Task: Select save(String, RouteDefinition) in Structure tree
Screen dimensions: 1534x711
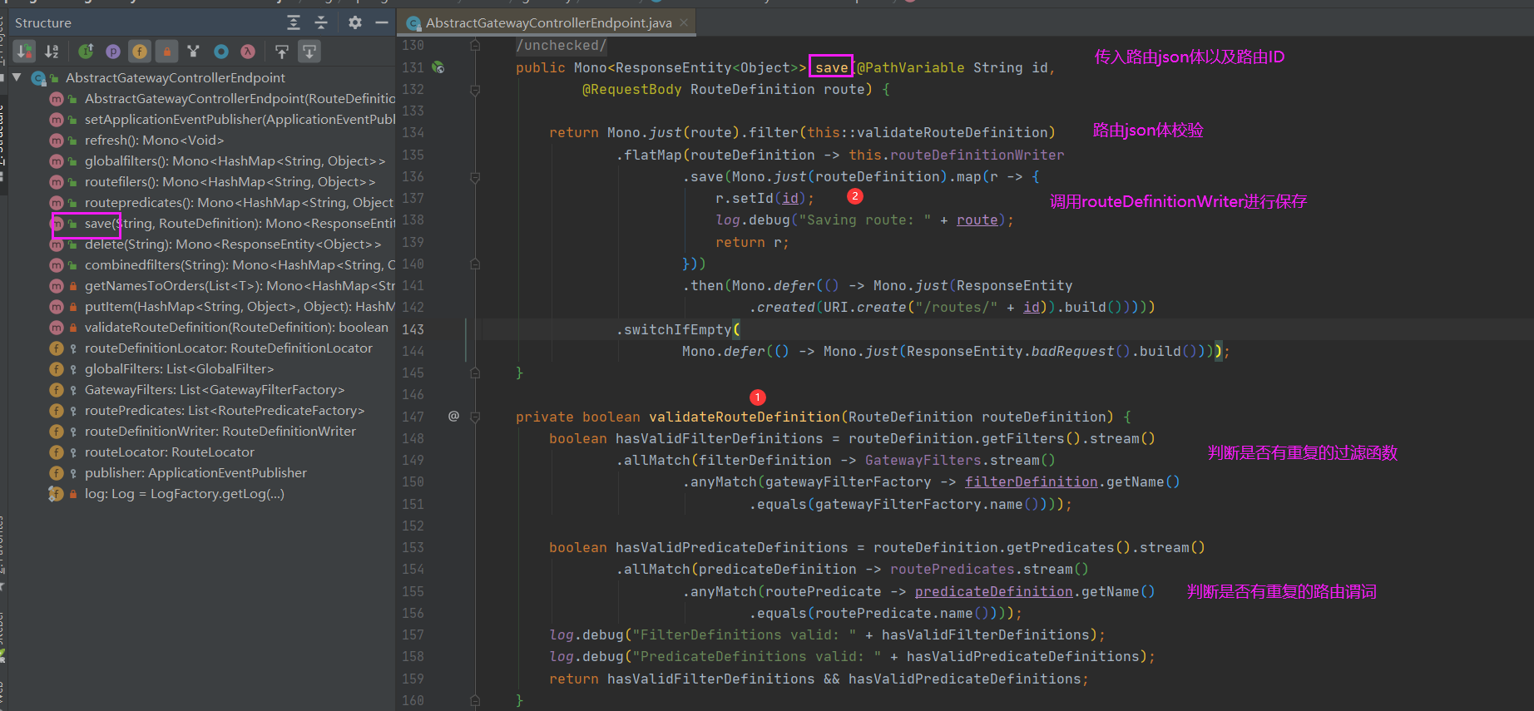Action: [240, 224]
